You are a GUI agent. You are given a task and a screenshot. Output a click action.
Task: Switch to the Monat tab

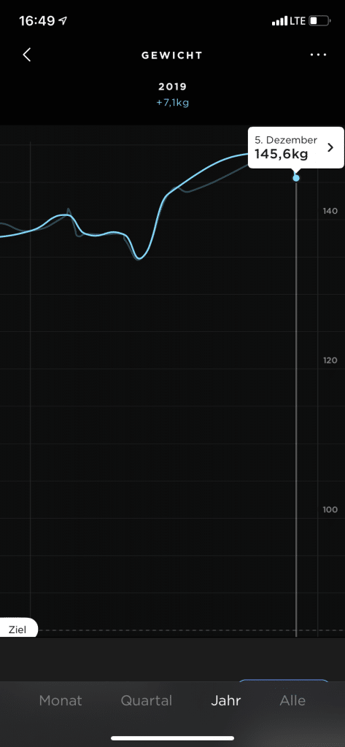[x=61, y=701]
